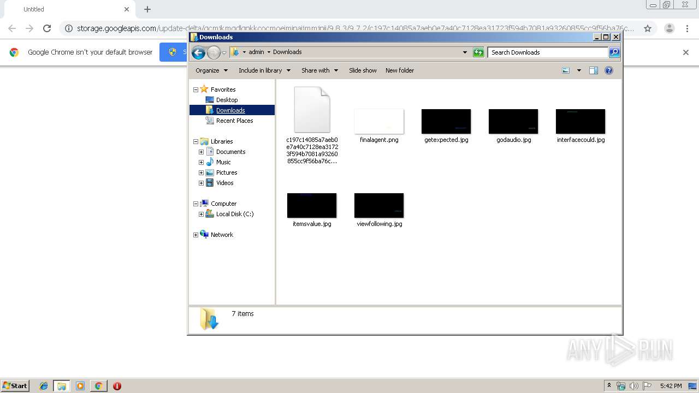Open the address bar history dropdown
Image resolution: width=699 pixels, height=393 pixels.
[465, 52]
